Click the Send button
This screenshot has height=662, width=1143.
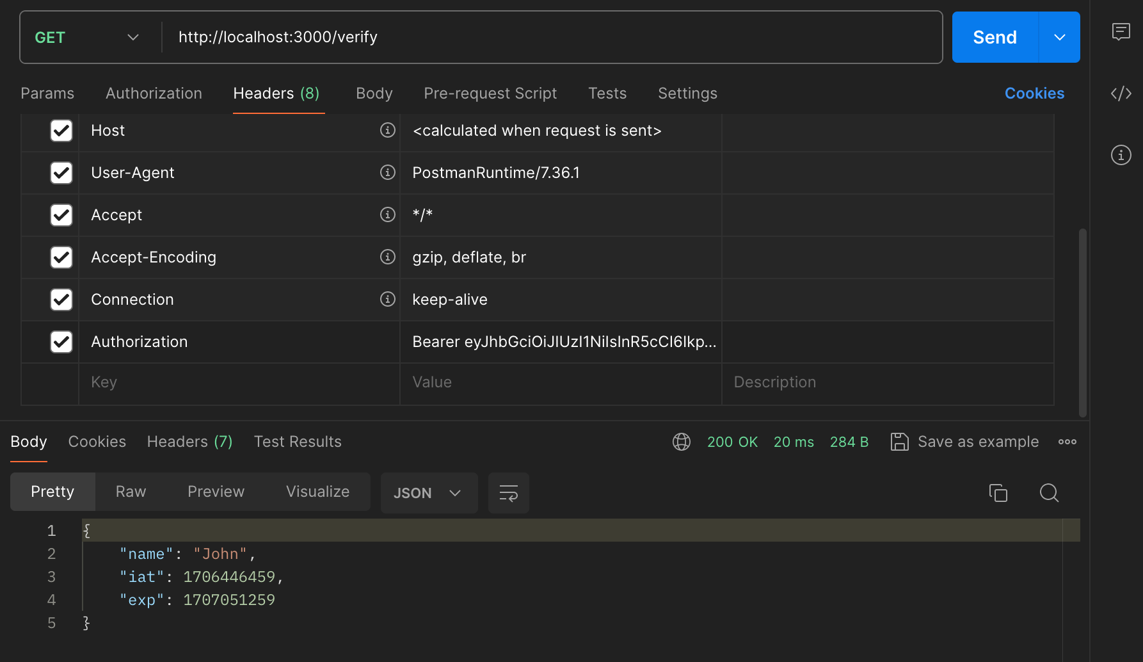click(995, 37)
